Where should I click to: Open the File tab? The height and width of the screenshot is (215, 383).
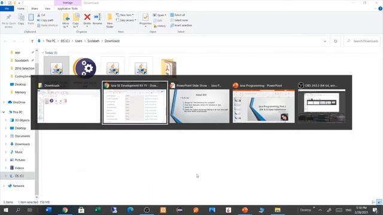[x=7, y=8]
